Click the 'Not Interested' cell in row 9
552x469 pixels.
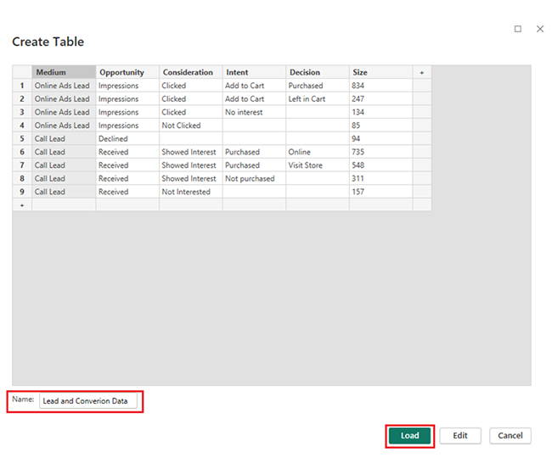coord(190,192)
